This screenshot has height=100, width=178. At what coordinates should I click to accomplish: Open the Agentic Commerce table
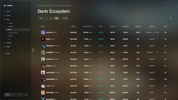tap(13, 33)
